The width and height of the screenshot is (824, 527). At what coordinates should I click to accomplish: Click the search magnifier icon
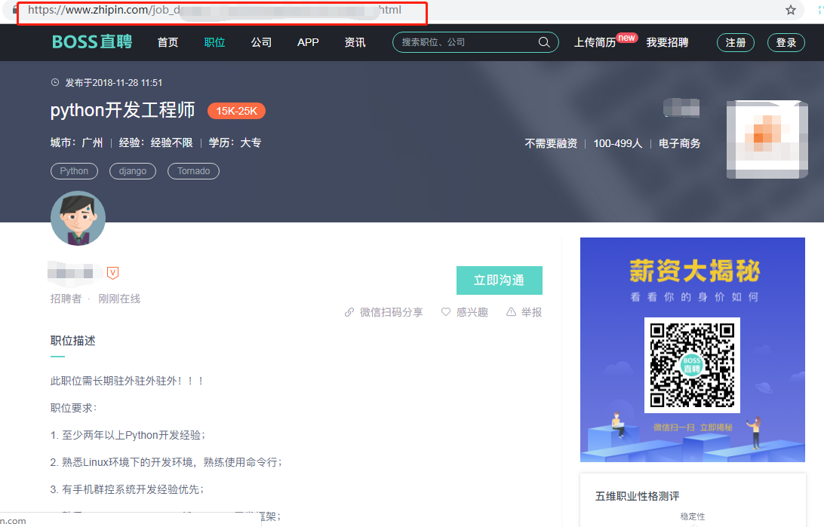coord(544,42)
